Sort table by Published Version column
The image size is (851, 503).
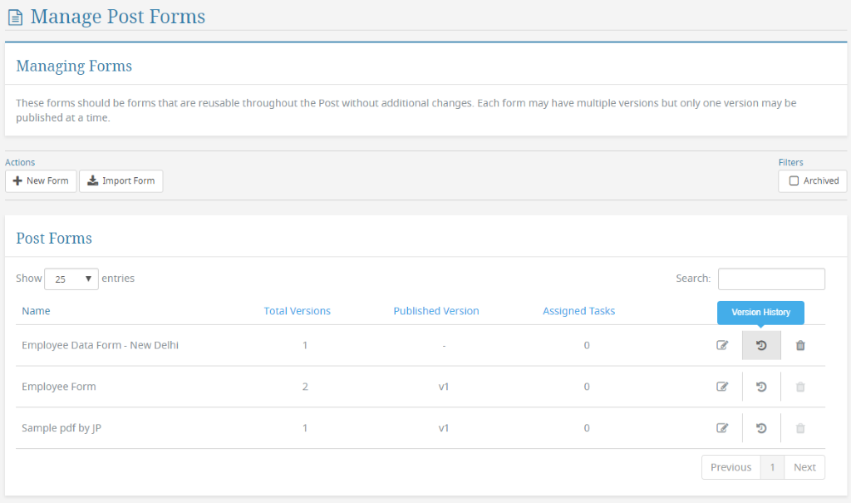[436, 311]
